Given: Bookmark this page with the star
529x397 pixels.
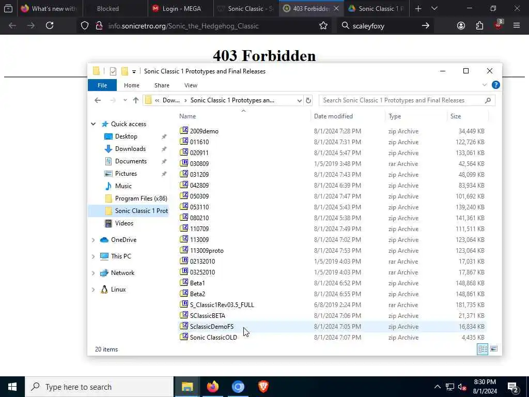Looking at the screenshot, I should [323, 26].
